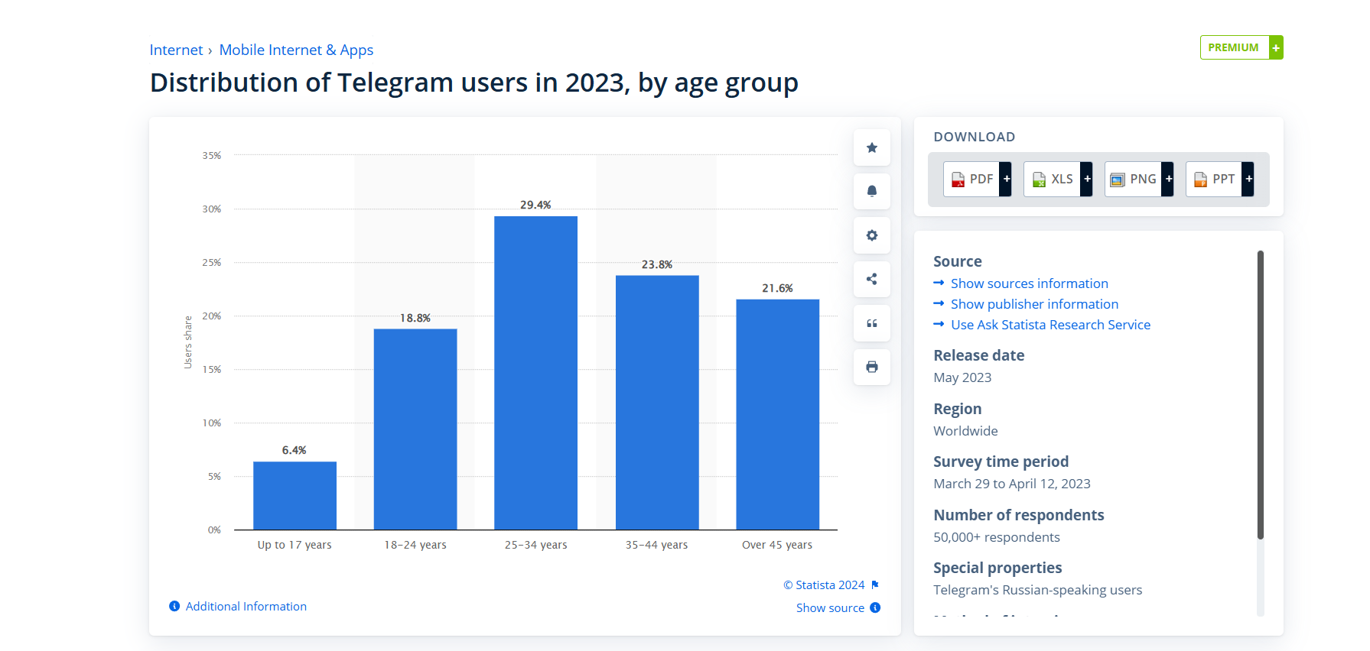Open the Internet breadcrumb link

[176, 50]
